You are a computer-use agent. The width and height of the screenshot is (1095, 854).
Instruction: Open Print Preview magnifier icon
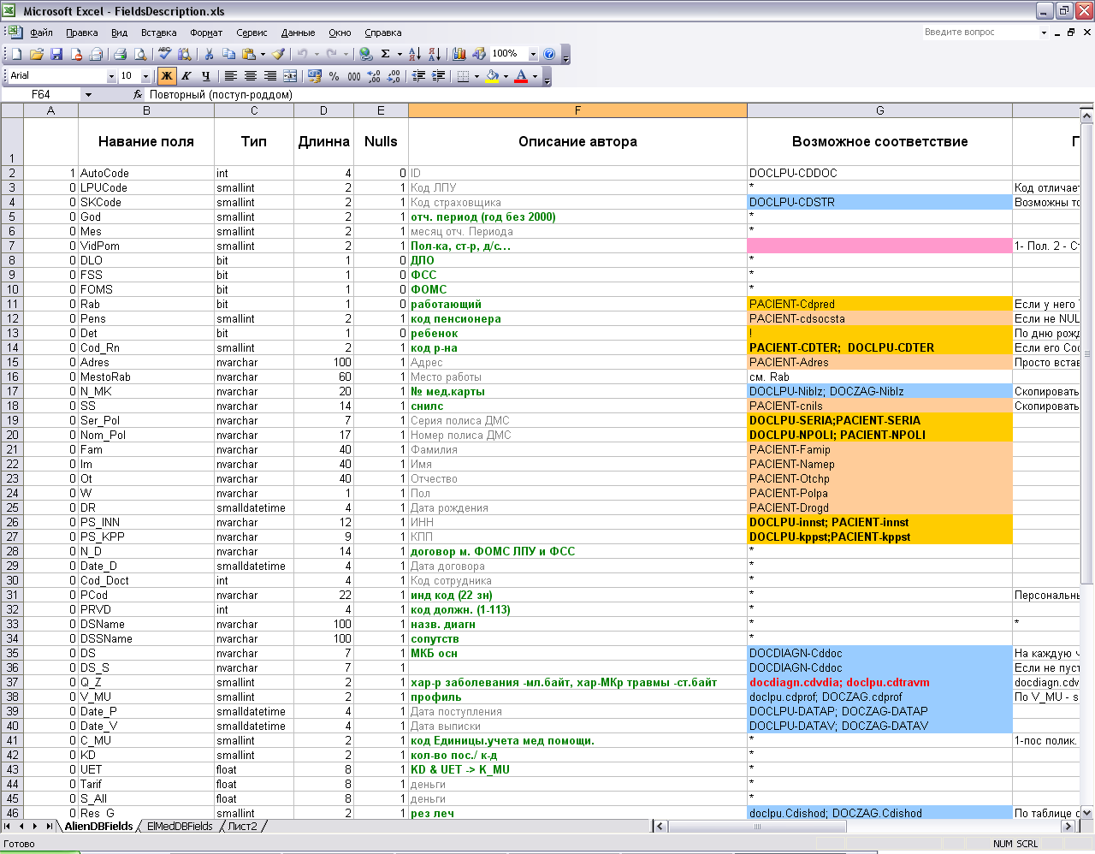[140, 54]
